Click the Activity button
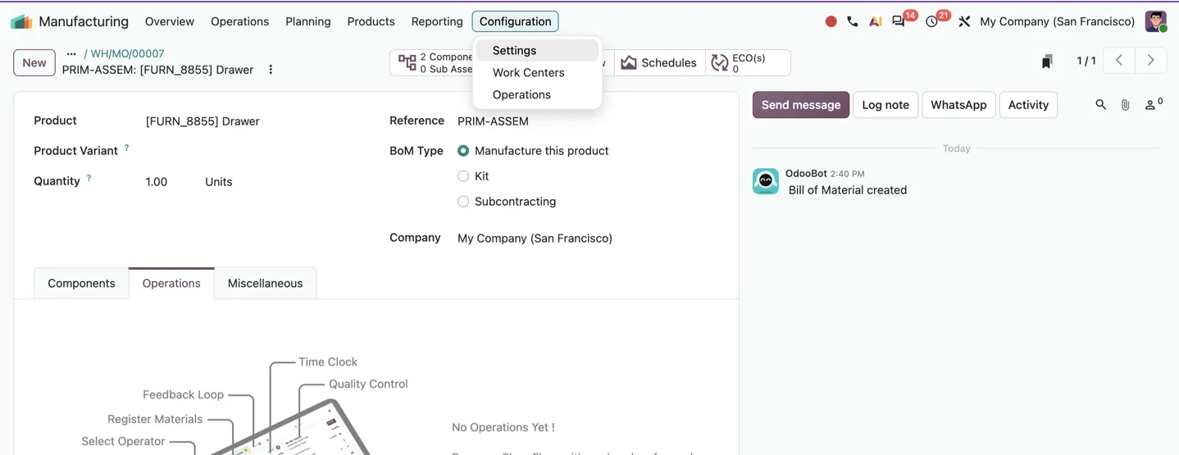 point(1028,105)
